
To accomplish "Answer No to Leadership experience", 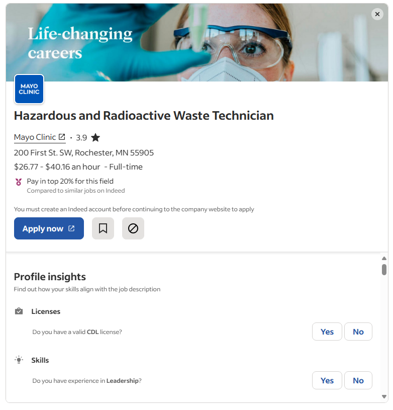I will 358,380.
